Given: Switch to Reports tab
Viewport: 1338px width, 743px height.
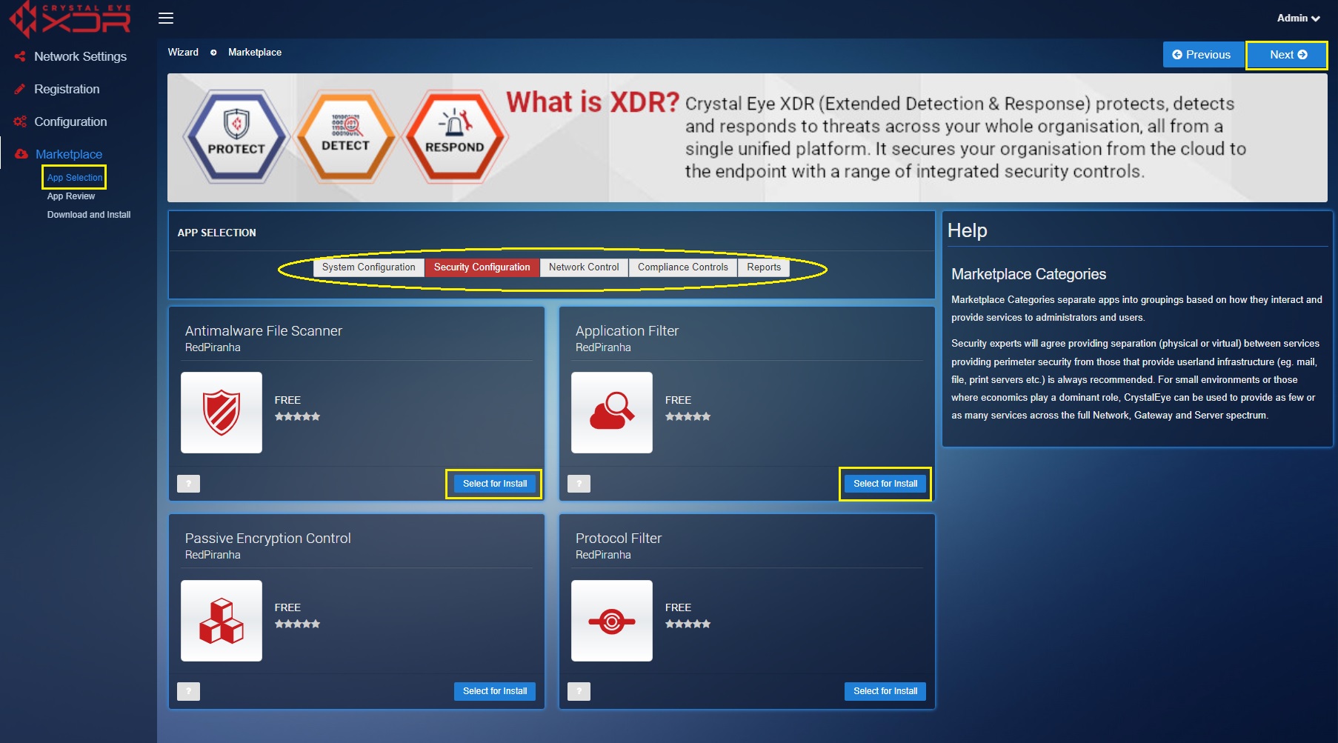Looking at the screenshot, I should click(x=764, y=267).
